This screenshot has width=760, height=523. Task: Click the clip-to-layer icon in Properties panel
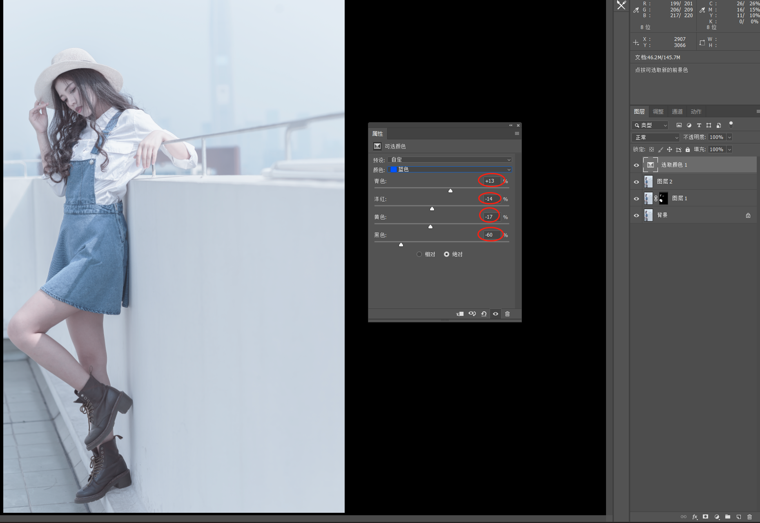pos(460,314)
